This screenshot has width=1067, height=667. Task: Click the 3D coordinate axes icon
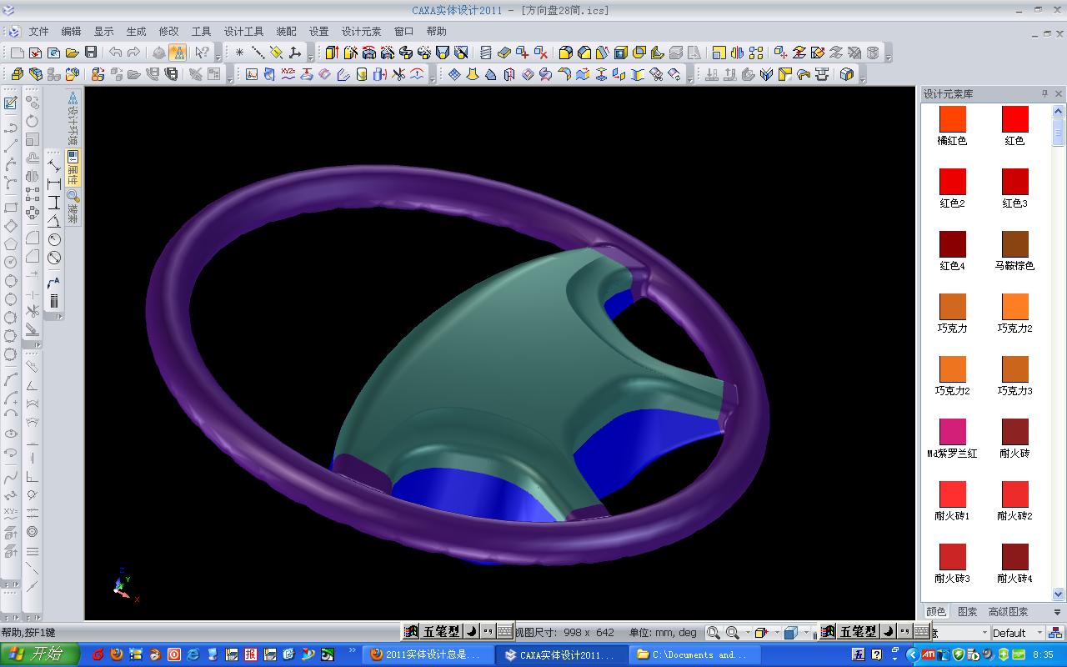pyautogui.click(x=294, y=53)
